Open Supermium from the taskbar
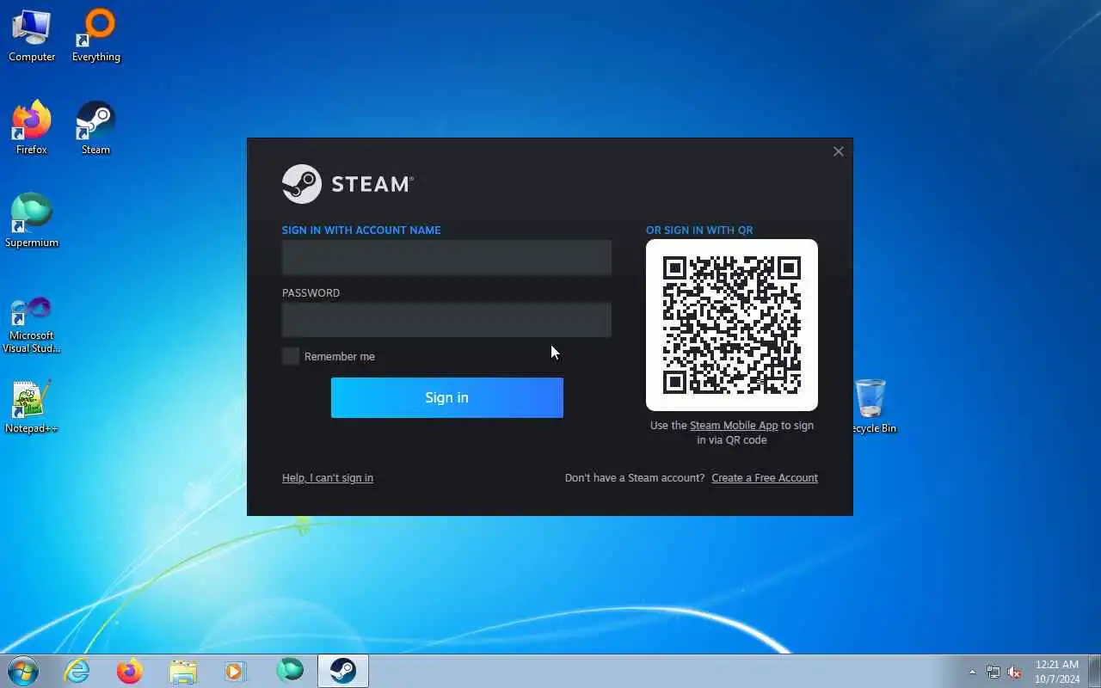 [x=290, y=671]
